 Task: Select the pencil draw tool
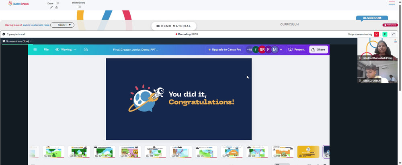51,8
